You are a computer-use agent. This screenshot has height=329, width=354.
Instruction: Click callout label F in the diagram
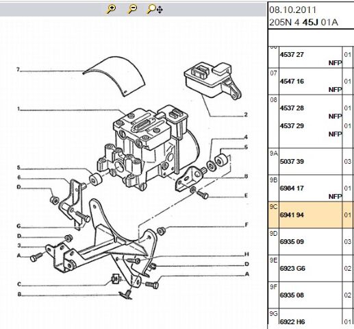tap(246, 225)
